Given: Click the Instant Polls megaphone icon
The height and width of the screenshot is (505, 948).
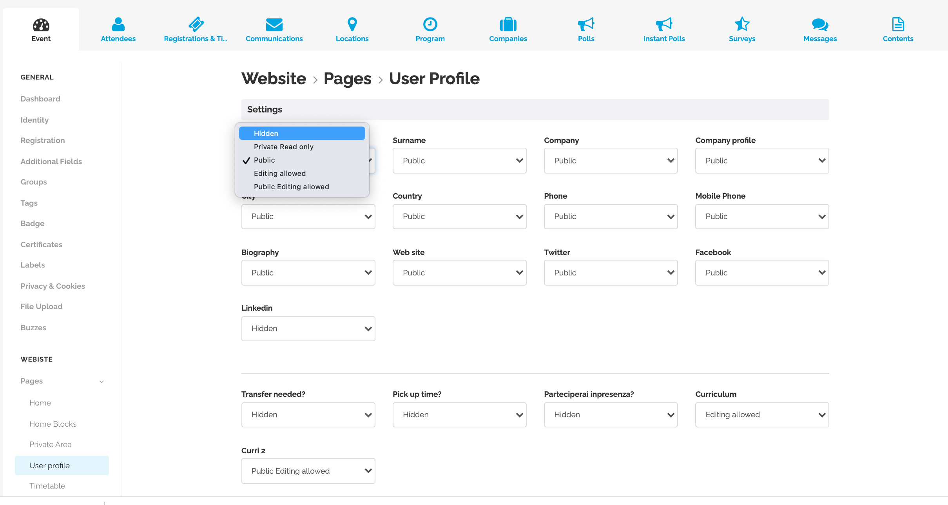Looking at the screenshot, I should [664, 24].
